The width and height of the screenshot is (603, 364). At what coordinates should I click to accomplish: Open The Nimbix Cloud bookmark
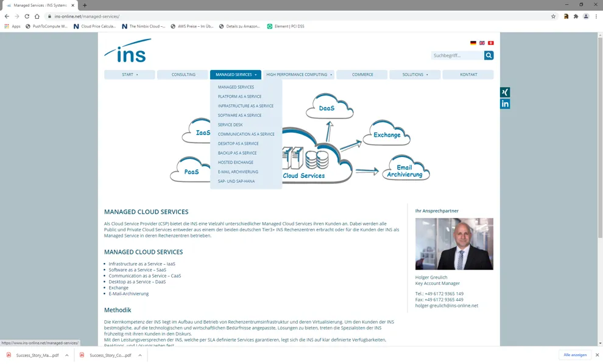point(144,26)
